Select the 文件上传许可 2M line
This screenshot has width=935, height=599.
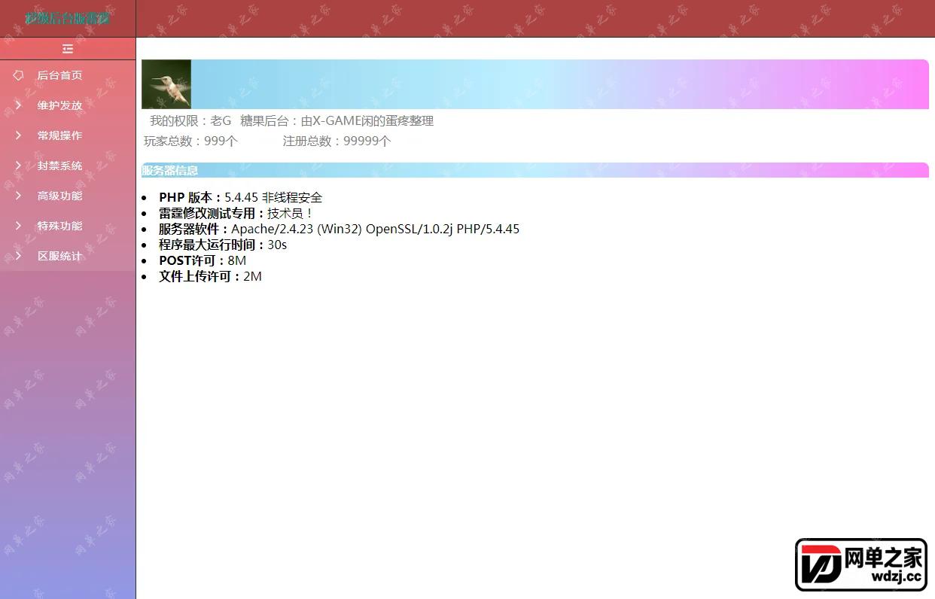click(210, 276)
